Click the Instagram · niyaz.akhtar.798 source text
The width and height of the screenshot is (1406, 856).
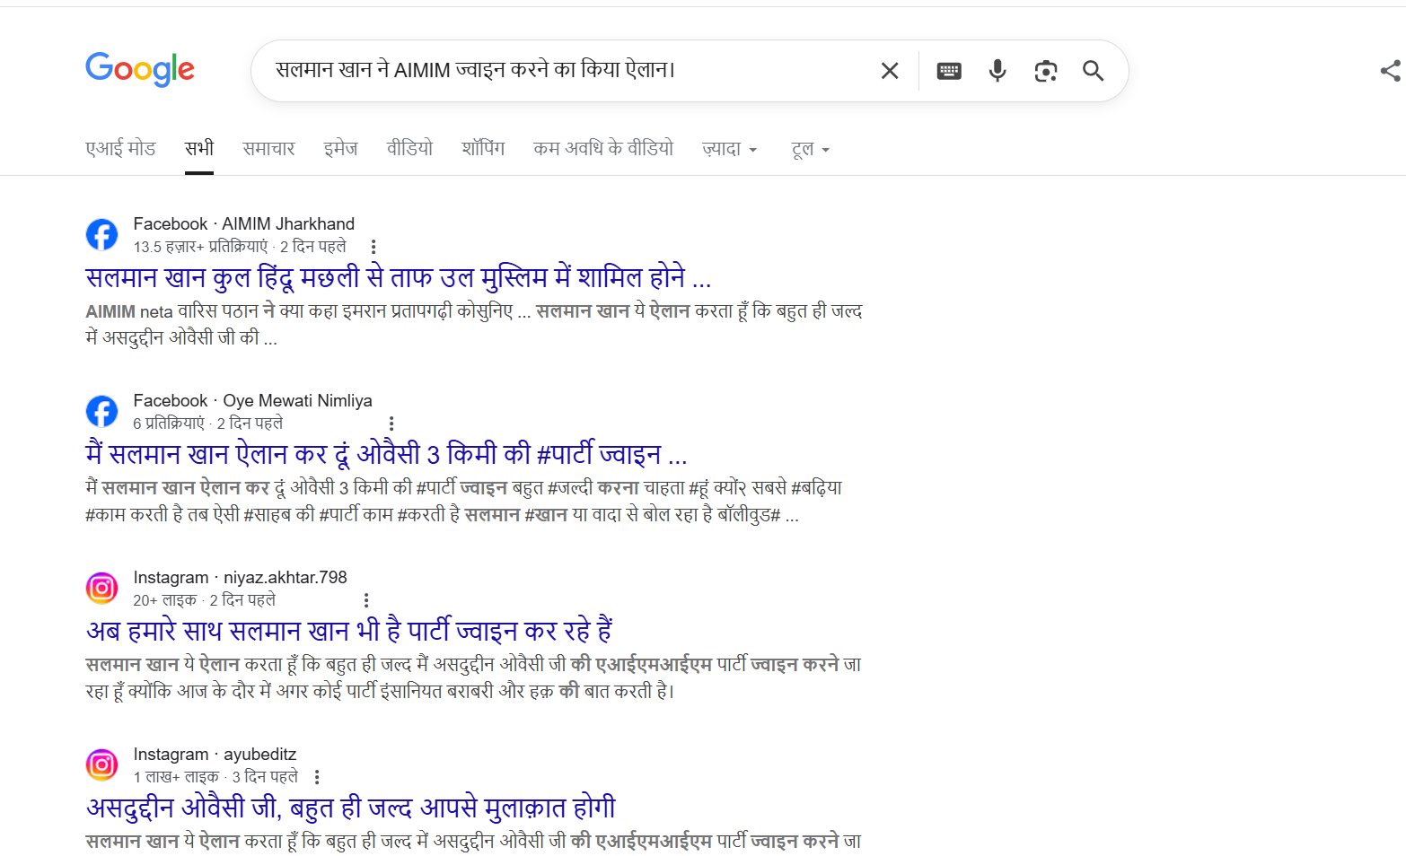(240, 577)
